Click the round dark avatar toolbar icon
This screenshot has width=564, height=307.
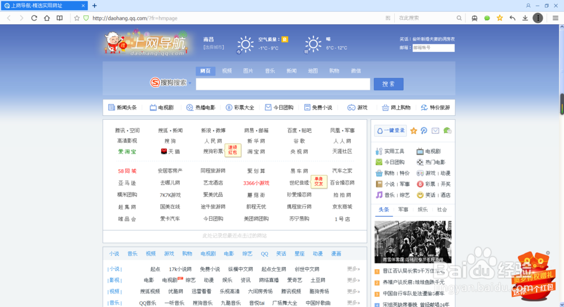537,18
